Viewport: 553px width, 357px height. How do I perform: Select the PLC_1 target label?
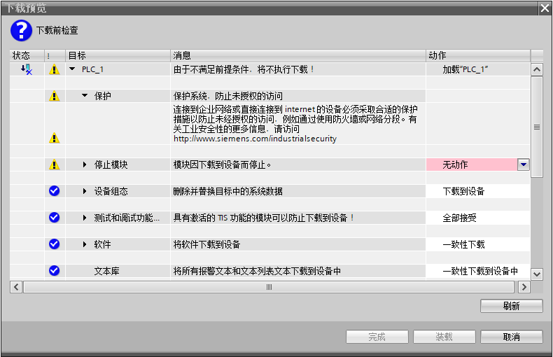tap(92, 69)
